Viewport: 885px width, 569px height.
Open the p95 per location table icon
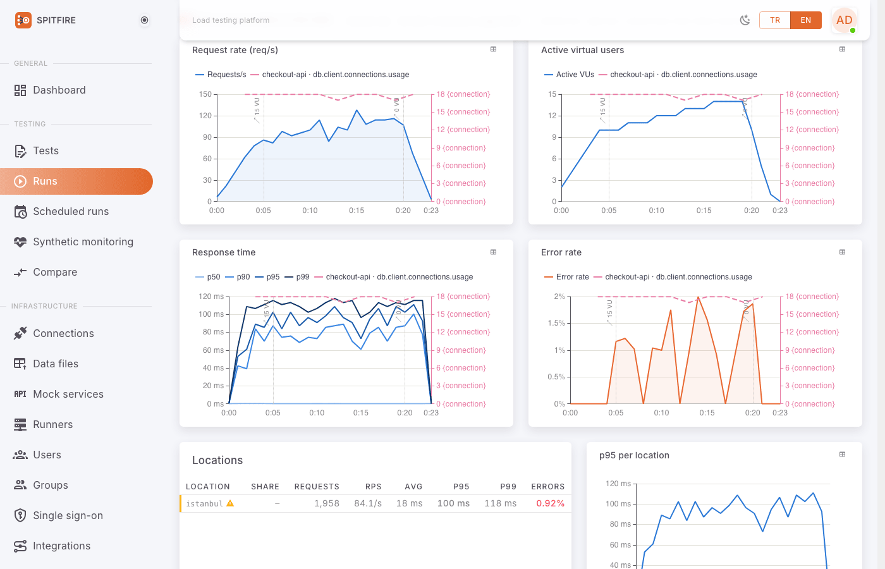pos(843,455)
